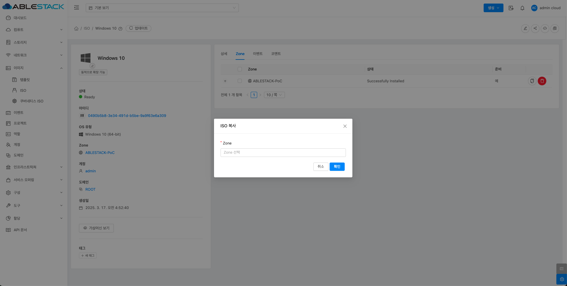Screen dimensions: 567x286
Task: Expand the ABLESTACK-PoC row with plus
Action: point(225,81)
